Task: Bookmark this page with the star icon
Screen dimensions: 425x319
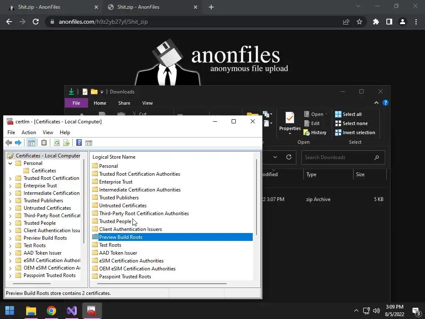Action: tap(359, 22)
